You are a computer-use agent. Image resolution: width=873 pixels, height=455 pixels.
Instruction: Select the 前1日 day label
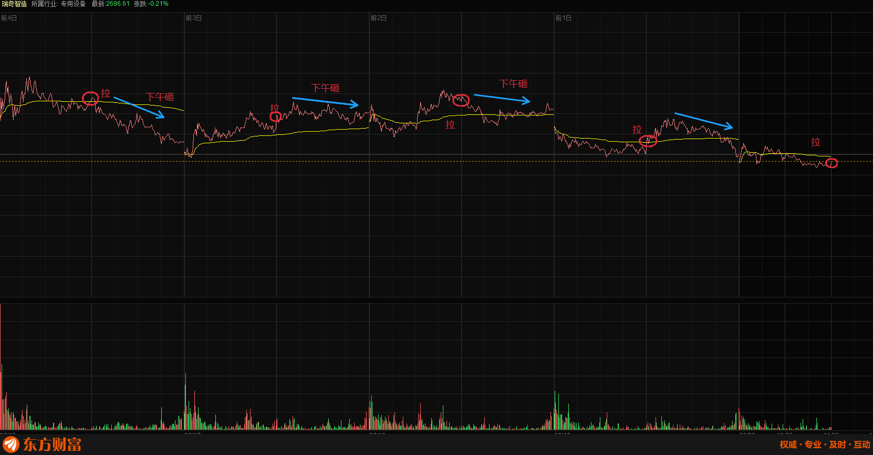tap(564, 18)
